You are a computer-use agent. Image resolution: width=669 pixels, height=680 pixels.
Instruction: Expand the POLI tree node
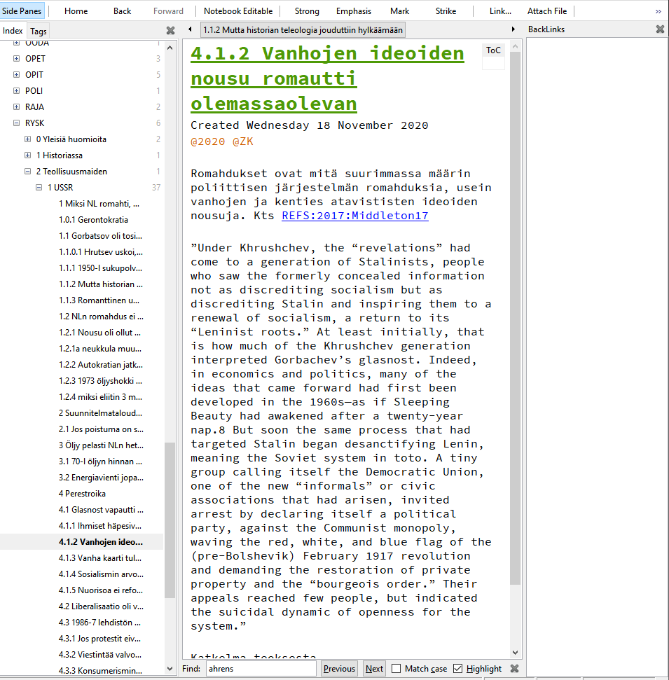coord(17,91)
